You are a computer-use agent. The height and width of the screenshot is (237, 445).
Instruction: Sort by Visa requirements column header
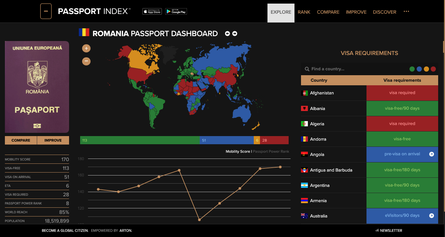tap(402, 80)
